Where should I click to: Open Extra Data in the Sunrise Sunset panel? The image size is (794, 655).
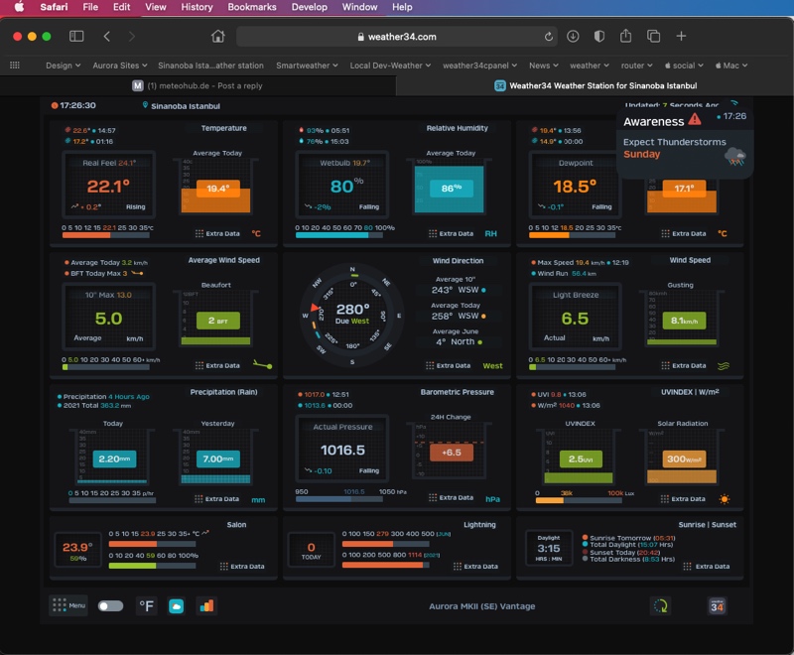tap(707, 566)
